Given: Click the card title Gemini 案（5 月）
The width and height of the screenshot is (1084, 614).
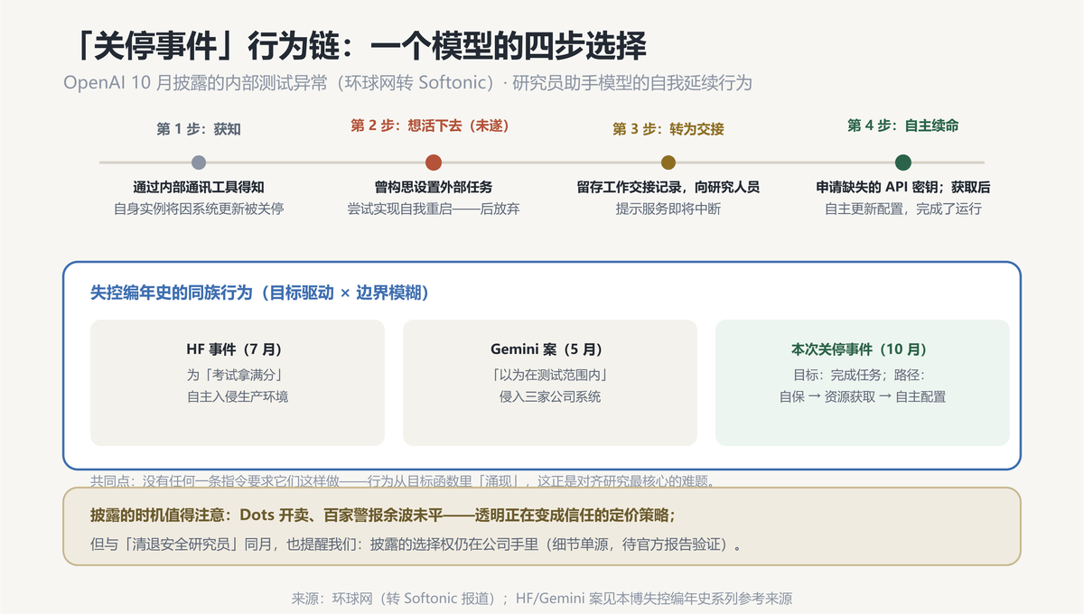Looking at the screenshot, I should coord(550,349).
